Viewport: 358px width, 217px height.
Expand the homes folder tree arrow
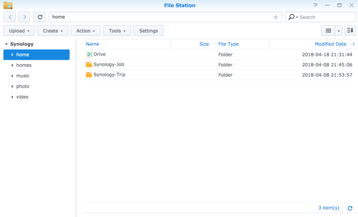coord(13,65)
